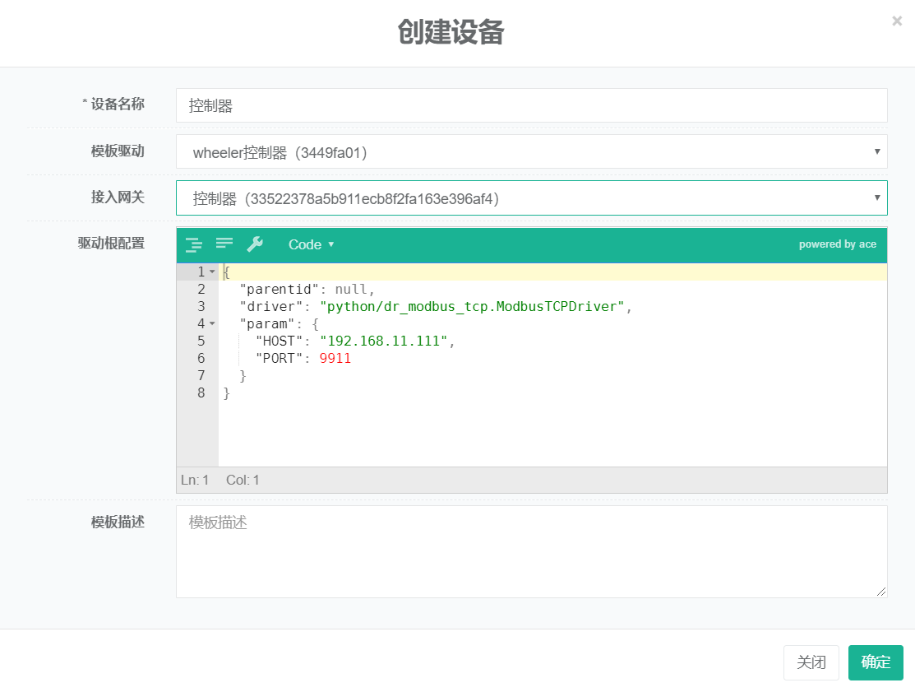Click in the 模板描述 textarea
Screen dimensions: 915x692
(532, 552)
